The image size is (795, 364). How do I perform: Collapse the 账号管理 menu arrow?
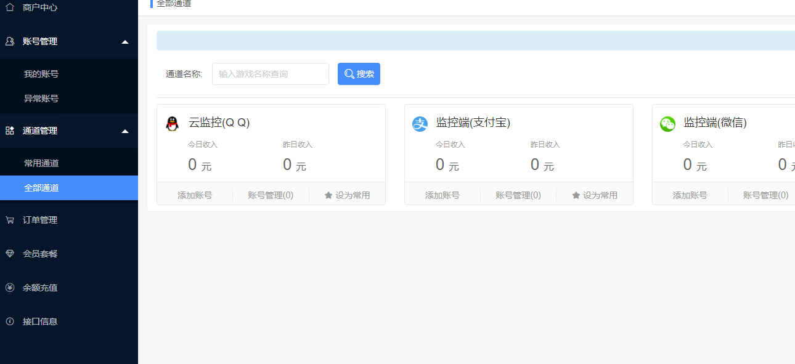(x=125, y=42)
